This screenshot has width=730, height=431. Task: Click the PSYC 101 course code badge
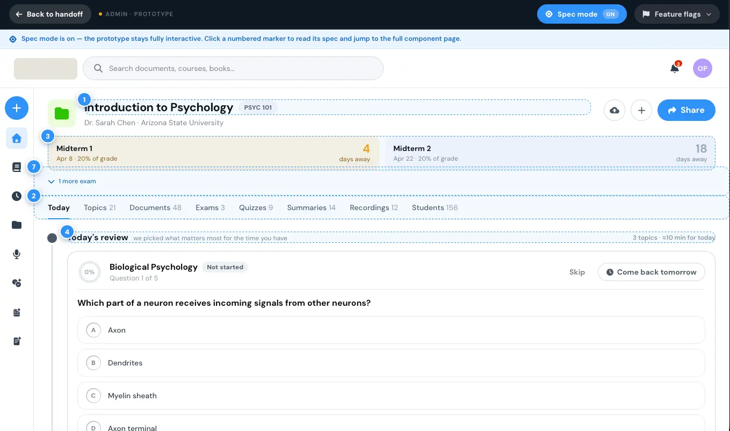click(258, 107)
